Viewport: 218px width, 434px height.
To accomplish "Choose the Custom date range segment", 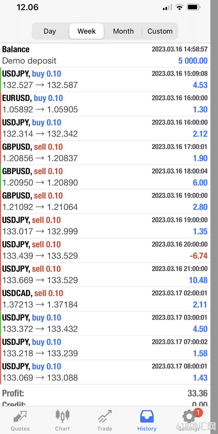I will 160,31.
